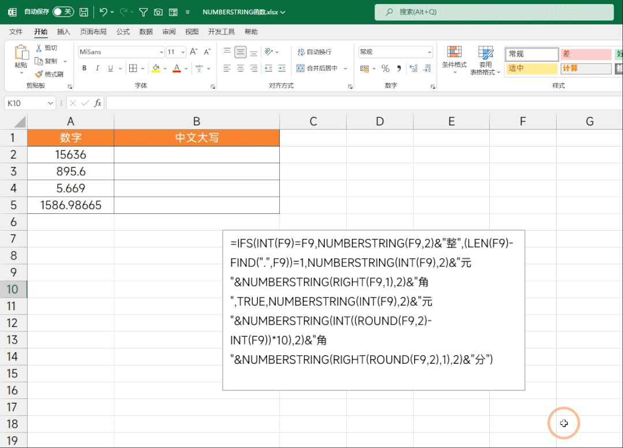This screenshot has width=623, height=448.
Task: Select the 常规 Normal cell style
Action: (532, 54)
